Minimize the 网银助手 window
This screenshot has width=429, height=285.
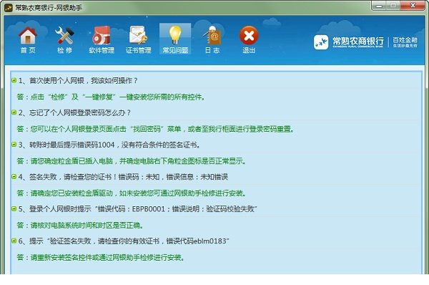pyautogui.click(x=379, y=6)
